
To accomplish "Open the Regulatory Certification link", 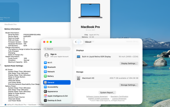I will coord(119,97).
